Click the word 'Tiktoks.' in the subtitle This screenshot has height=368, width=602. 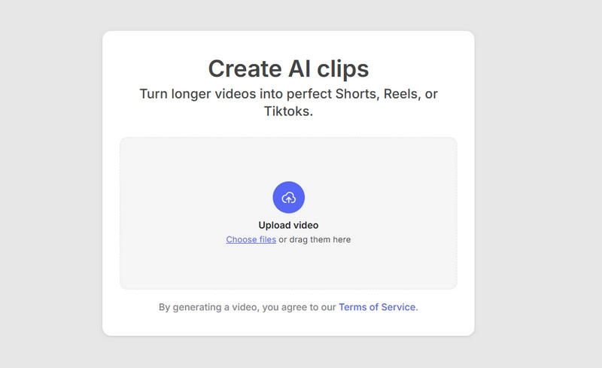(288, 111)
